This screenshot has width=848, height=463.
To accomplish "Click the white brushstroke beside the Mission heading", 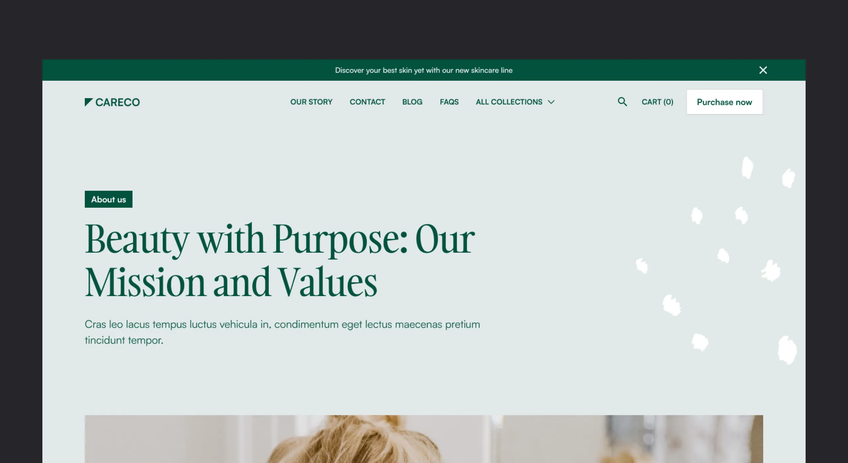I will coord(642,266).
